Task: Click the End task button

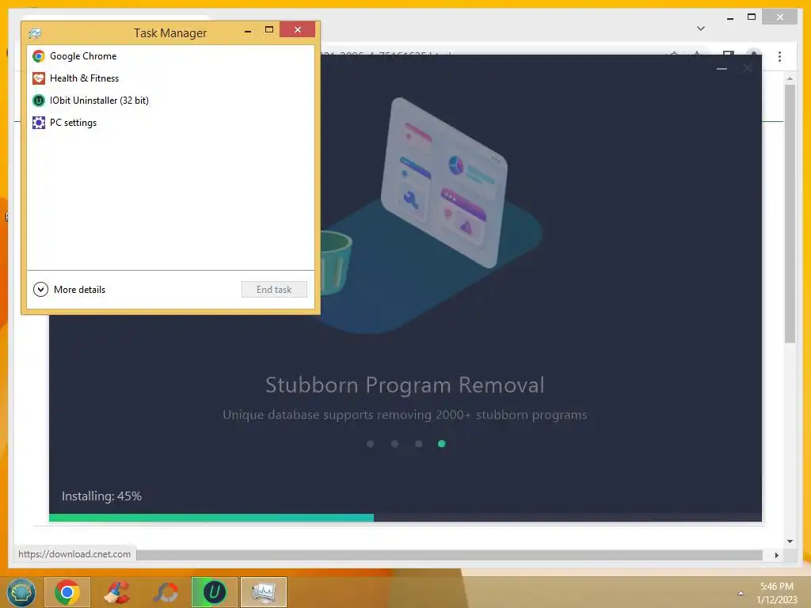Action: coord(274,290)
